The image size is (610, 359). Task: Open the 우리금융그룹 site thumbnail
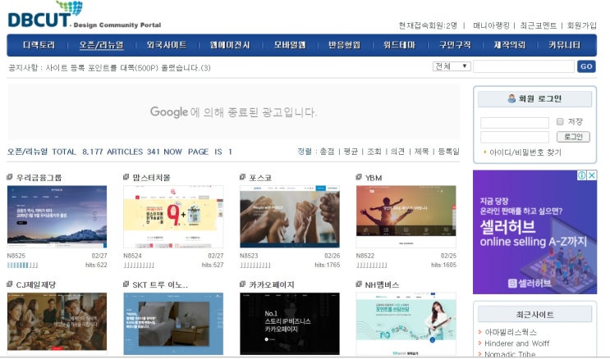click(x=57, y=217)
